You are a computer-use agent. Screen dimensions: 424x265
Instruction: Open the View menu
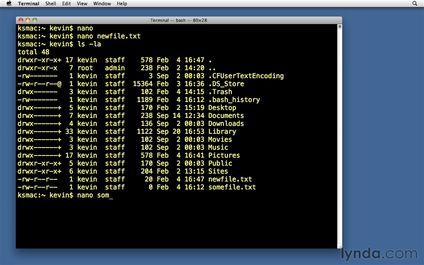(x=82, y=4)
